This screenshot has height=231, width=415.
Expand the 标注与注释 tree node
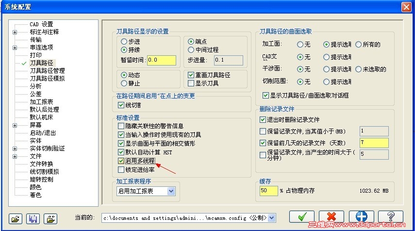15,33
